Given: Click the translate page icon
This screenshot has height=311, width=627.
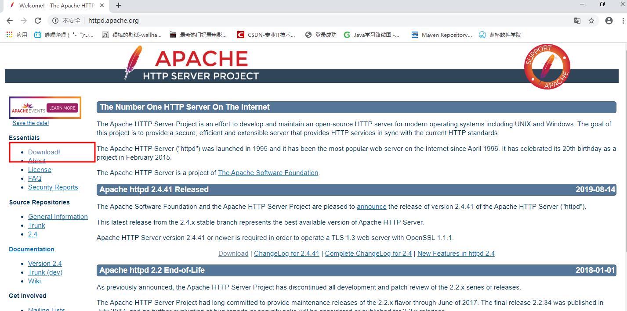Looking at the screenshot, I should pos(577,21).
